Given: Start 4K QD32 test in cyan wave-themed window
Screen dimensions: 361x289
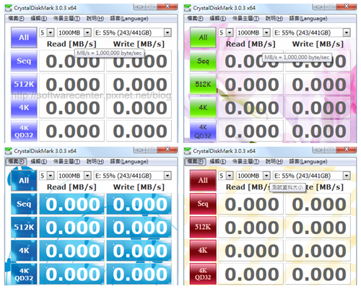Looking at the screenshot, I should (x=24, y=274).
